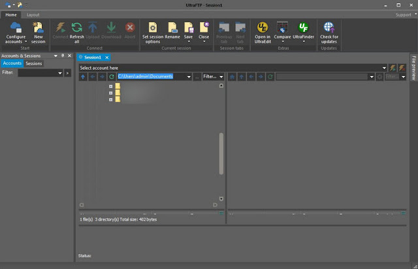
Task: Click local pane scroll left arrow
Action: pyautogui.click(x=82, y=205)
